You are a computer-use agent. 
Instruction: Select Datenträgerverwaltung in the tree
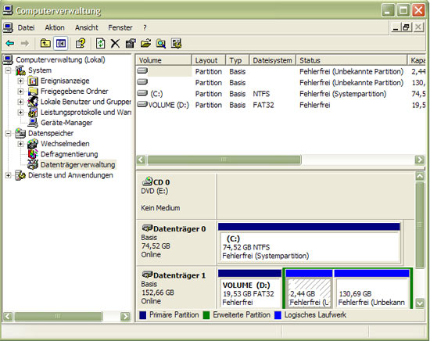click(78, 164)
